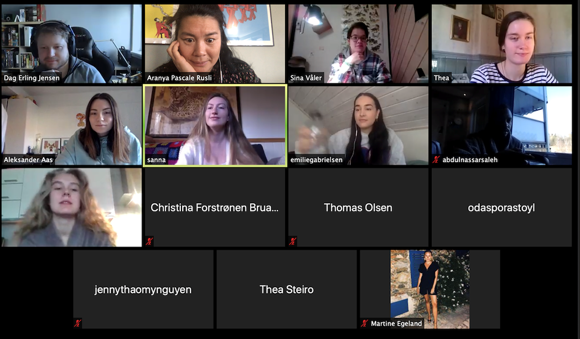Click the odasporastoyl participant tile
This screenshot has width=580, height=339.
point(502,207)
